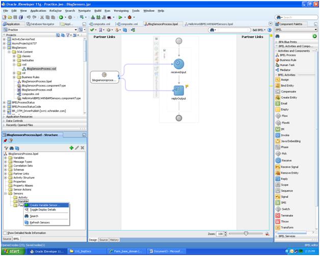The height and width of the screenshot is (256, 320).
Task: Click the Zoom value stepper arrows
Action: point(225,234)
